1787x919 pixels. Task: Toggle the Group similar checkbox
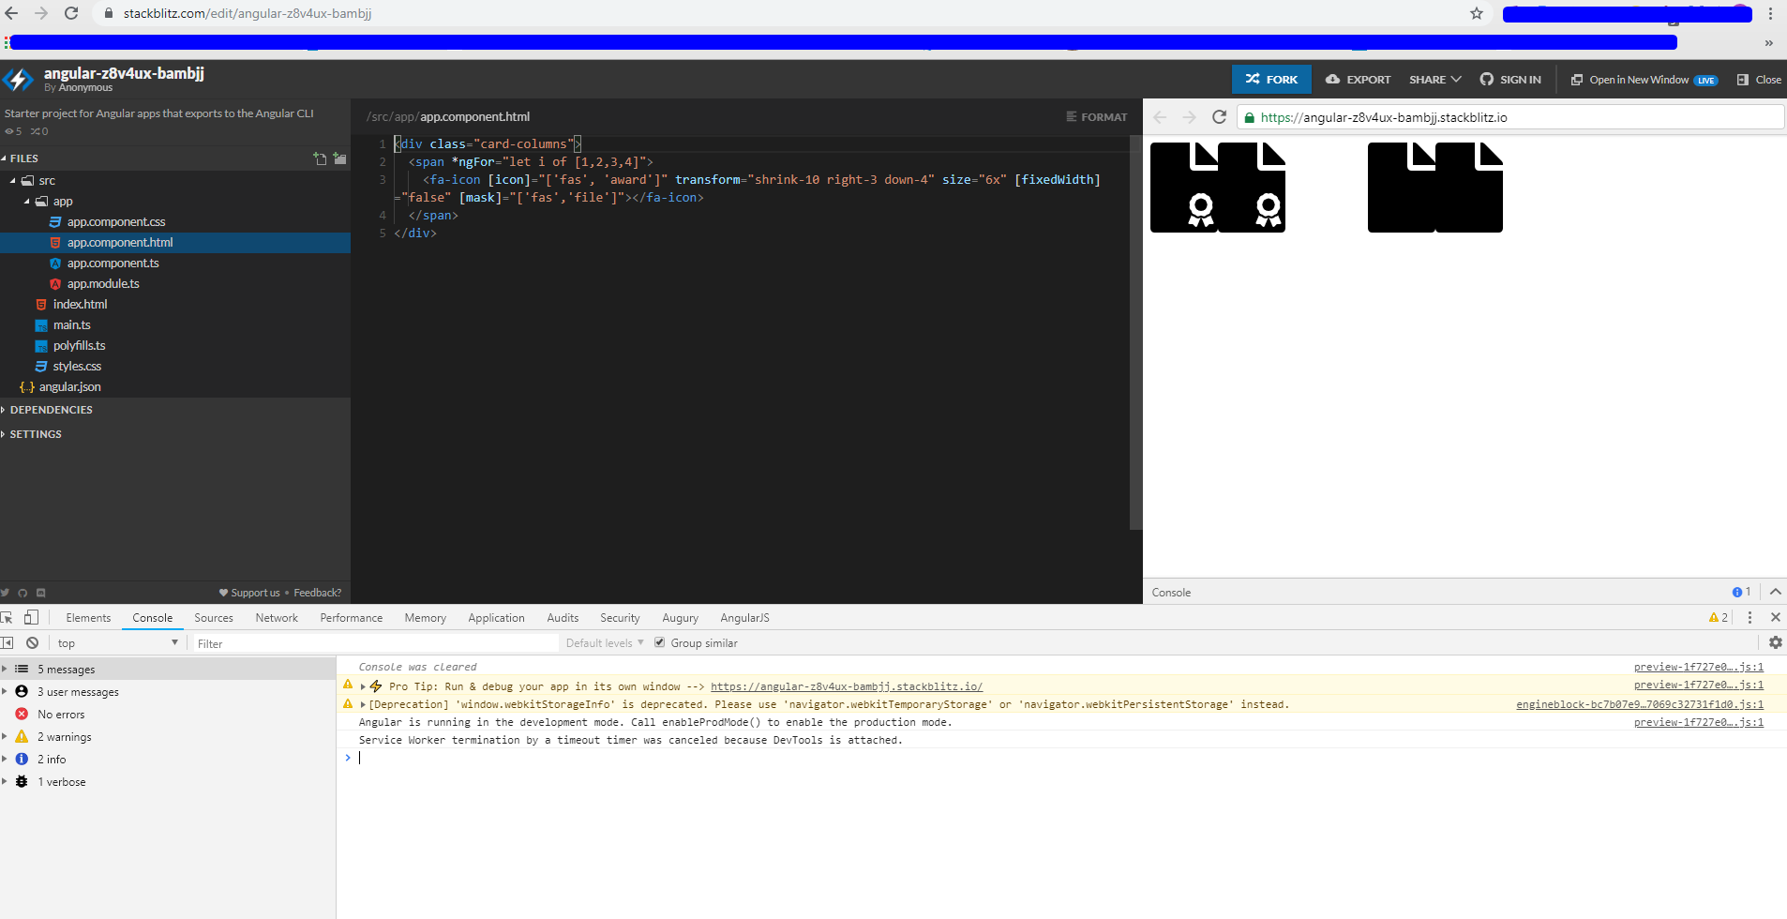(x=660, y=642)
